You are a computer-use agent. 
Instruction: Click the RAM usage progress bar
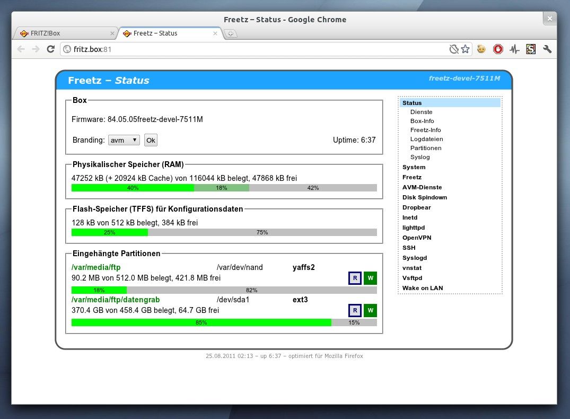click(223, 188)
